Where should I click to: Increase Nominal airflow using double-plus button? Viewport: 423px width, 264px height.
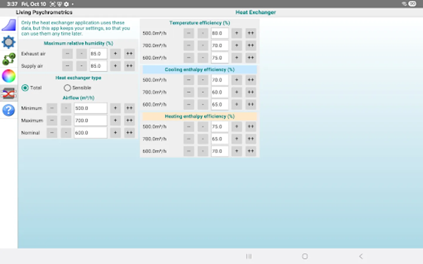[x=129, y=133]
